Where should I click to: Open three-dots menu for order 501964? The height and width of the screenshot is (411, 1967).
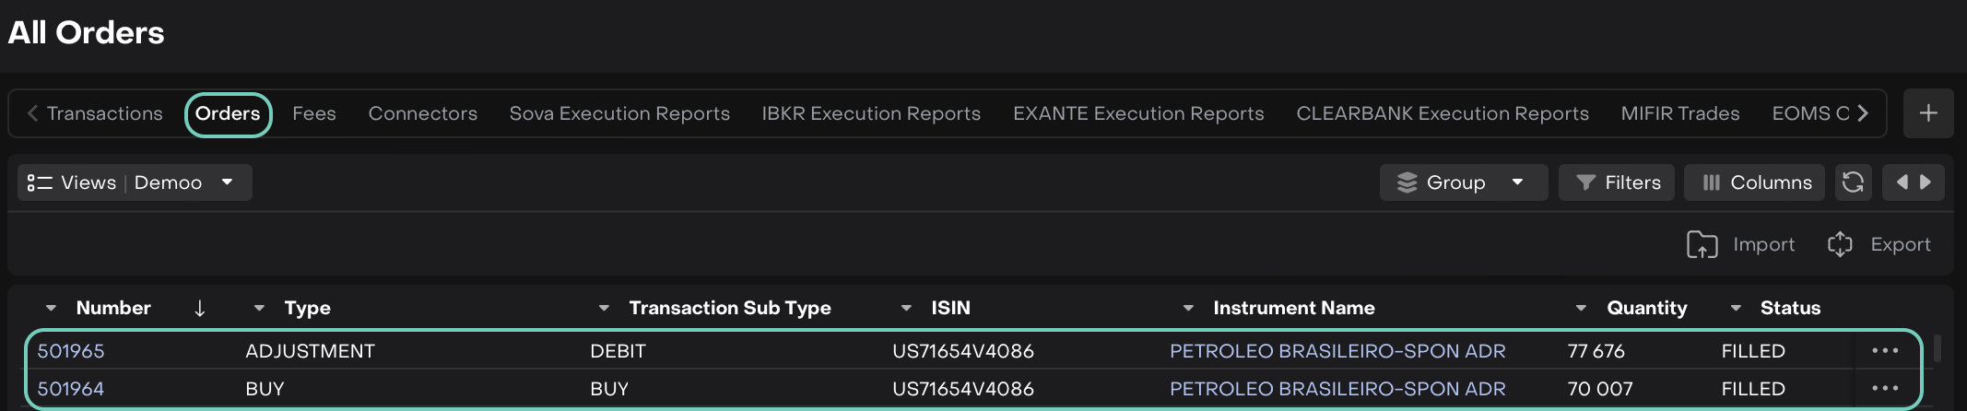click(1885, 389)
